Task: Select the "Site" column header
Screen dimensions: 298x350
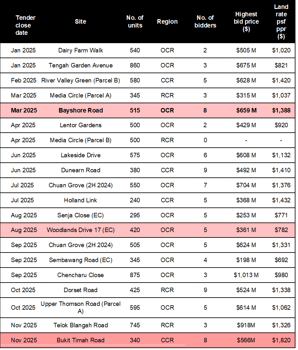Action: pyautogui.click(x=81, y=22)
